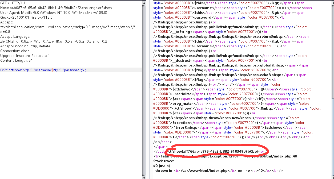The height and width of the screenshot is (179, 334).
Task: Click the Upgrade-Insecure-Requests header
Action: (25, 56)
